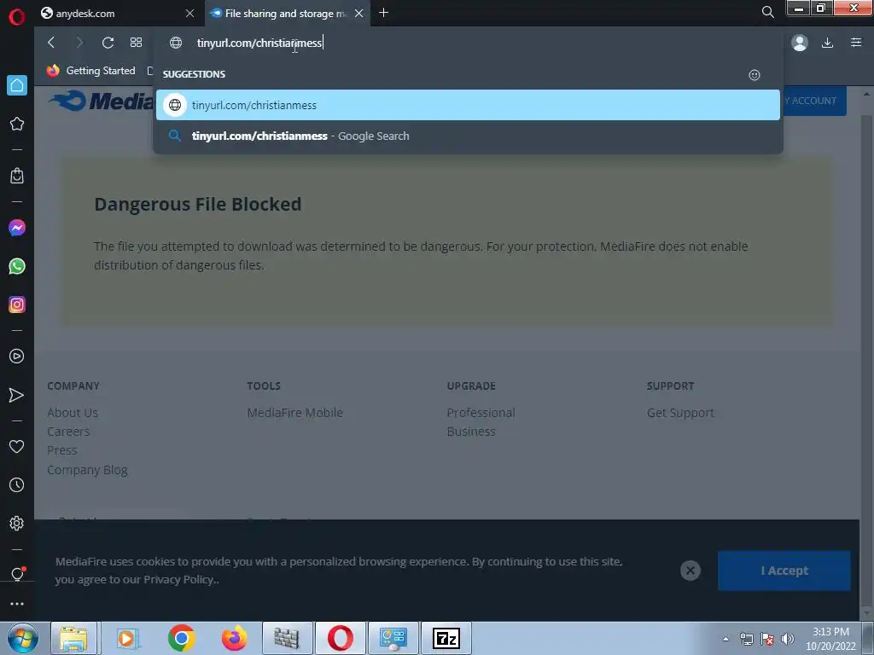The height and width of the screenshot is (655, 874).
Task: Open the volume speaker tray icon
Action: click(788, 639)
